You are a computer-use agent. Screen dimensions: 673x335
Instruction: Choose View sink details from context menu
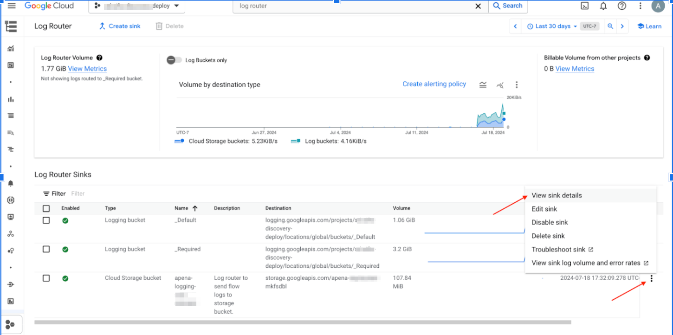pyautogui.click(x=557, y=195)
